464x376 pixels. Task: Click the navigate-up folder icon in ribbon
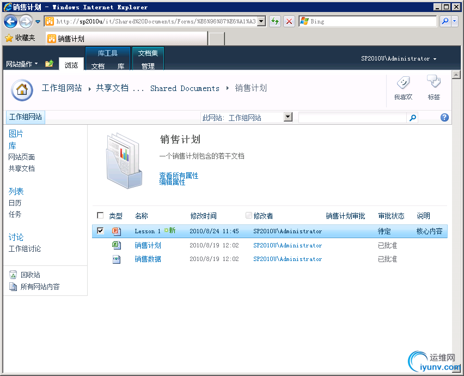pos(50,63)
